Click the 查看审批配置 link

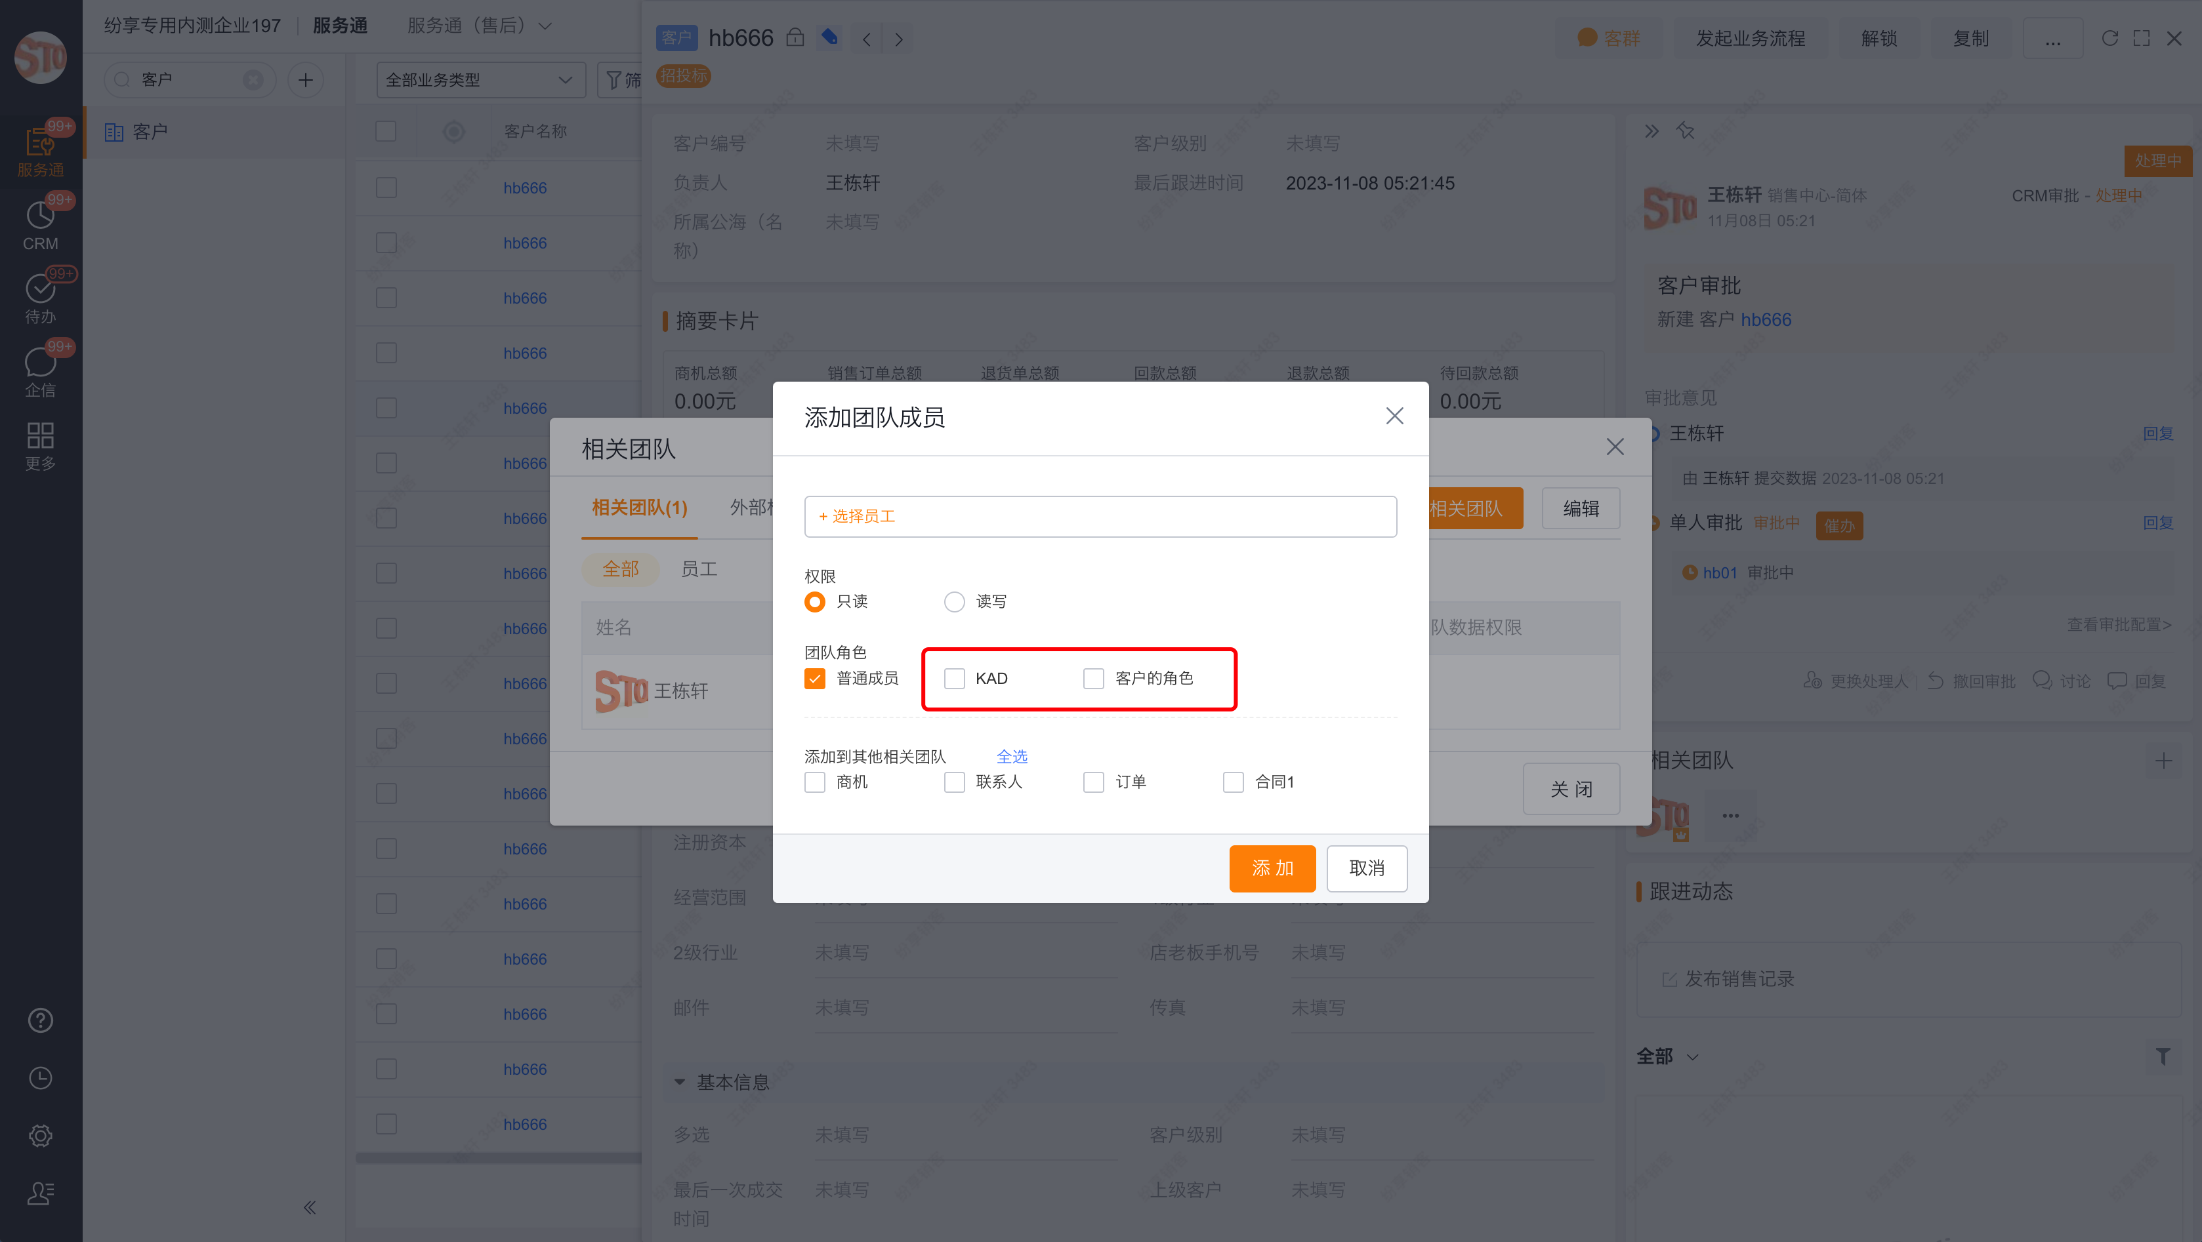click(2118, 624)
